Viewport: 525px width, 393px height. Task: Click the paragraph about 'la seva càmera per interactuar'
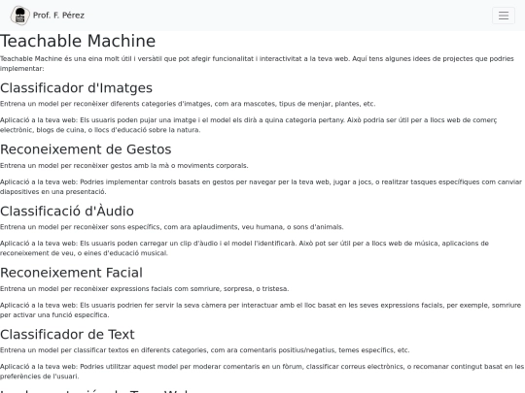(261, 310)
